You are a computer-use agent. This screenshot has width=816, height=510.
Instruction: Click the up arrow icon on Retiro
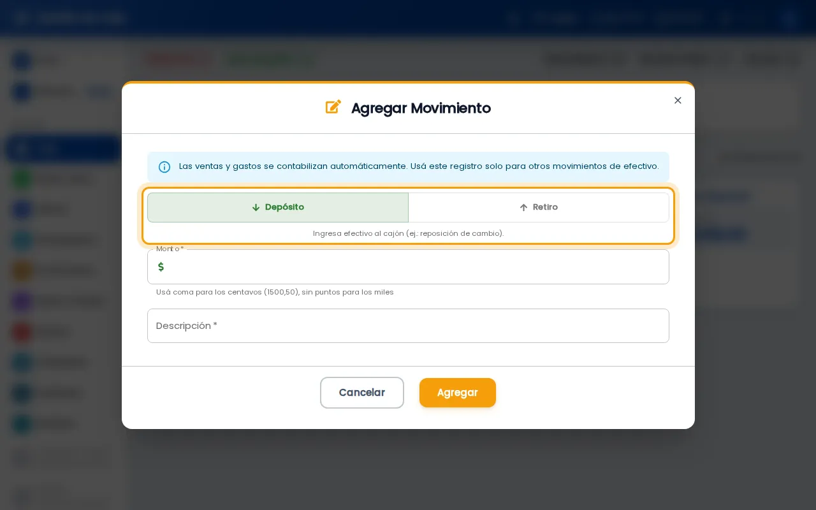click(523, 207)
